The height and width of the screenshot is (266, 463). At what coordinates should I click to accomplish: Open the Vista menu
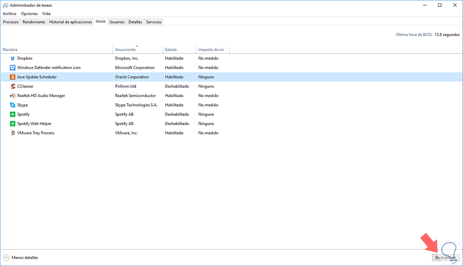46,13
